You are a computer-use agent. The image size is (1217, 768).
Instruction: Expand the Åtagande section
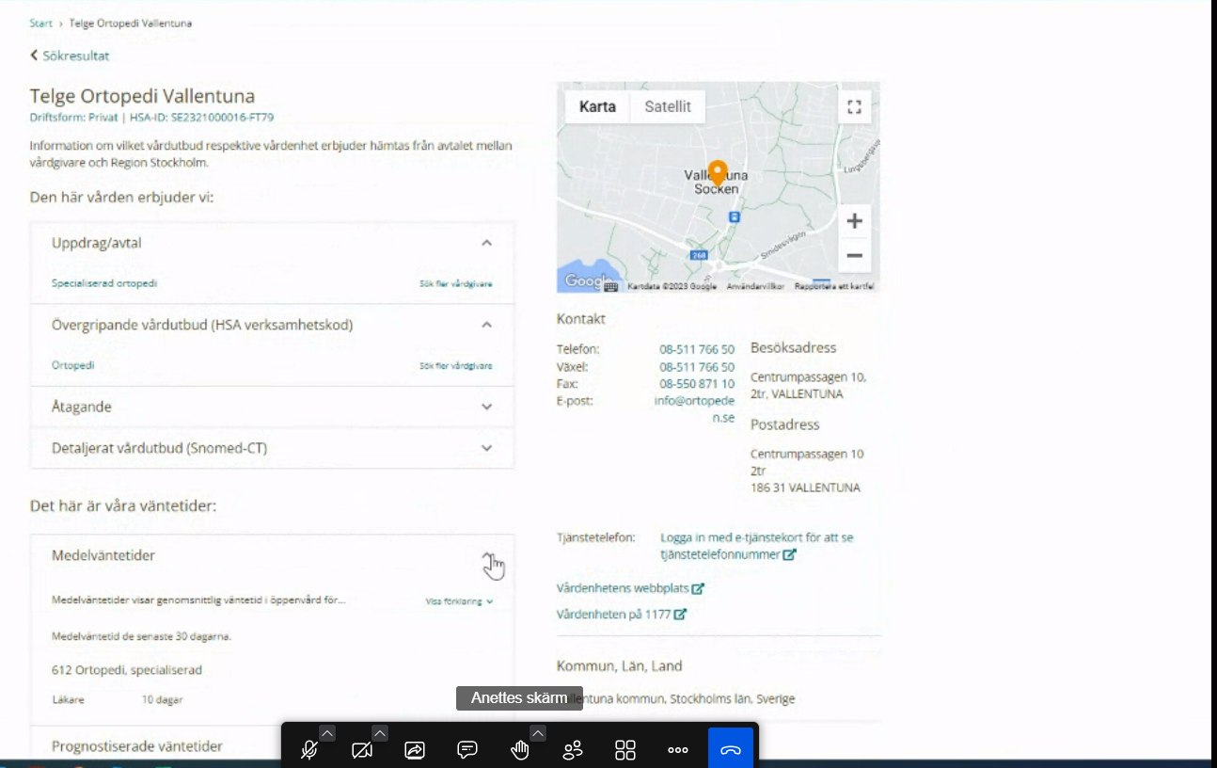pyautogui.click(x=486, y=408)
